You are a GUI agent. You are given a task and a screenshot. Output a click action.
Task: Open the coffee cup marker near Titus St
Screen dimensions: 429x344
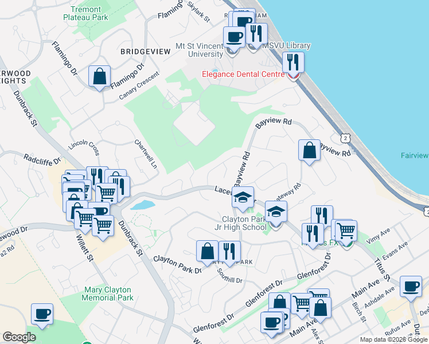411,287
